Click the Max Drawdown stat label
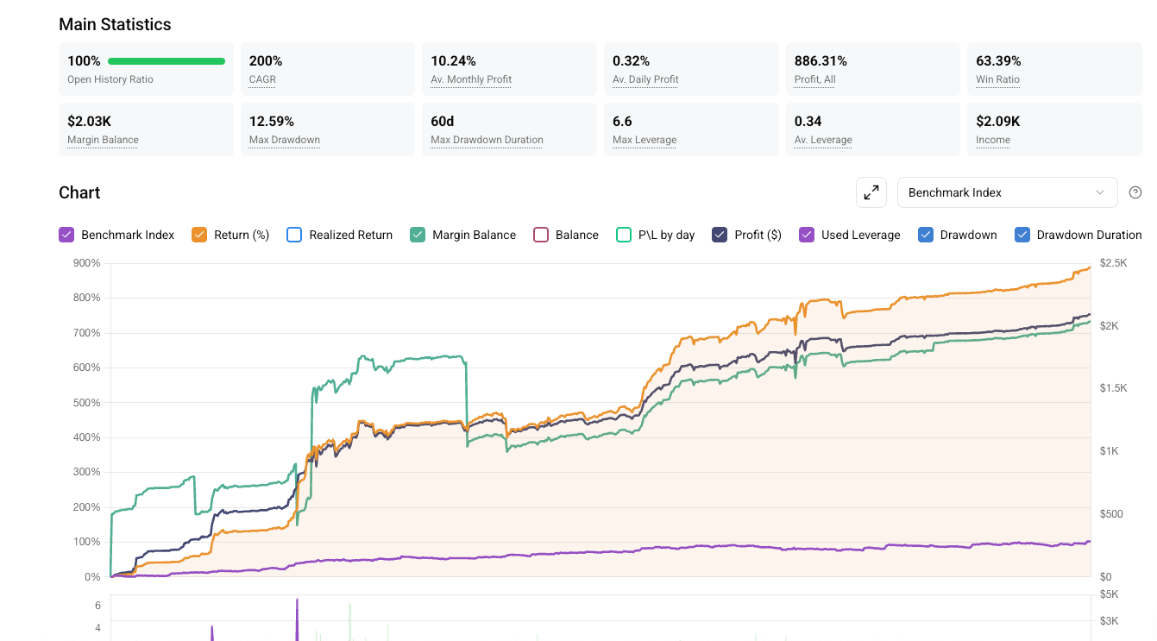 (284, 140)
